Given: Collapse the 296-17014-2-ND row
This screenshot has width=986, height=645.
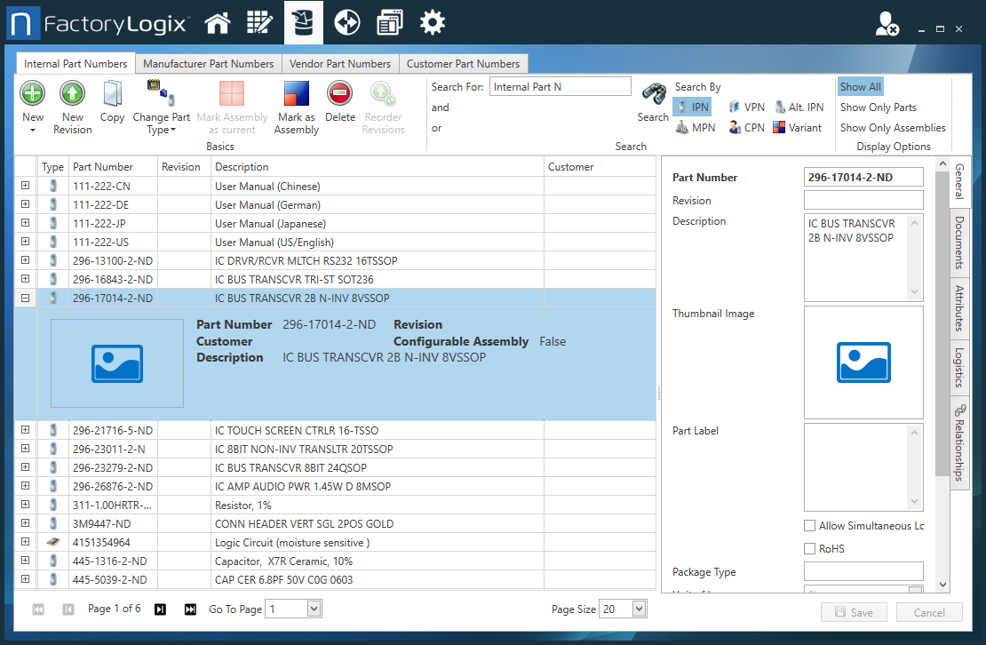Looking at the screenshot, I should click(x=26, y=299).
